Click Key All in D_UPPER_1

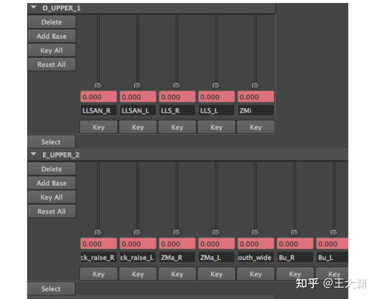click(x=52, y=50)
